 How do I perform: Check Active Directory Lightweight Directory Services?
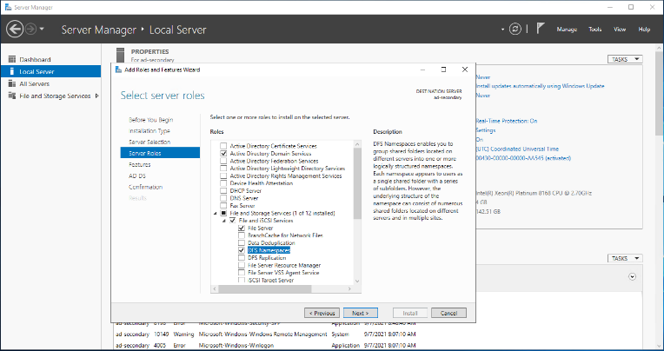(x=223, y=168)
